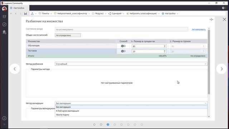Jump to second wizard step dot
This screenshot has width=229, height=129.
[x=101, y=124]
